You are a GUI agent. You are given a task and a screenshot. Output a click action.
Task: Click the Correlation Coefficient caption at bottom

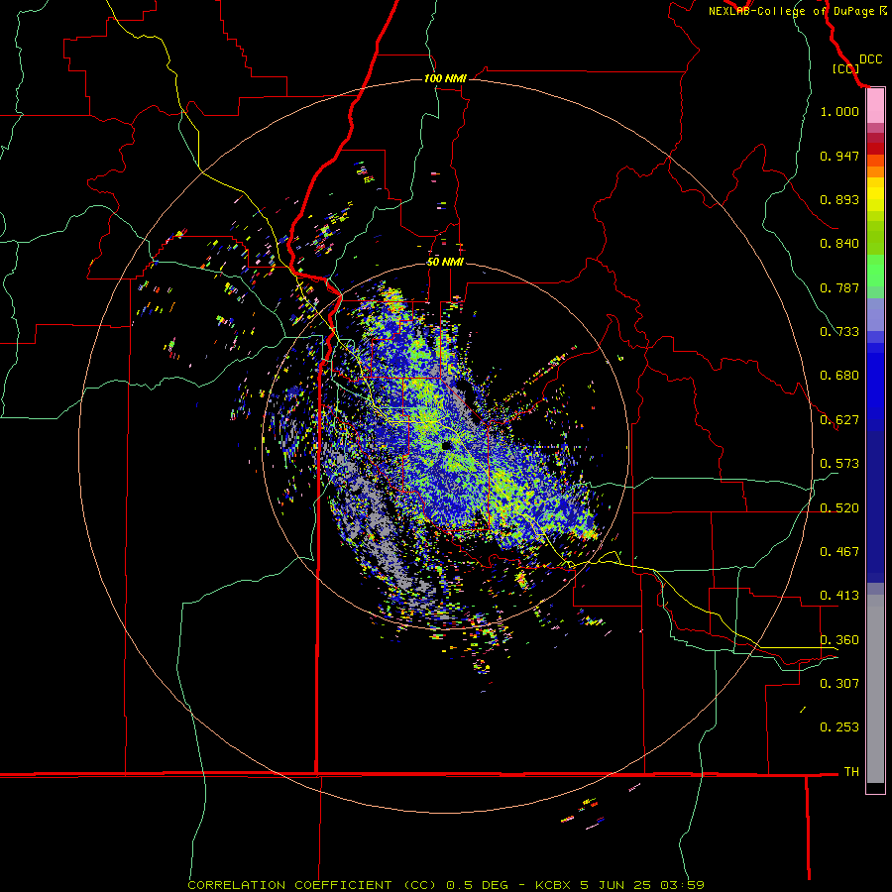click(x=446, y=885)
